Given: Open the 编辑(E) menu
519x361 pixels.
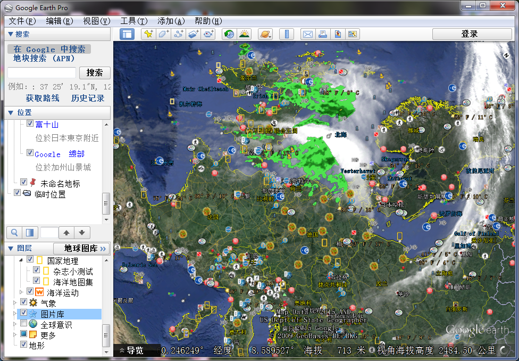Looking at the screenshot, I should pyautogui.click(x=59, y=21).
